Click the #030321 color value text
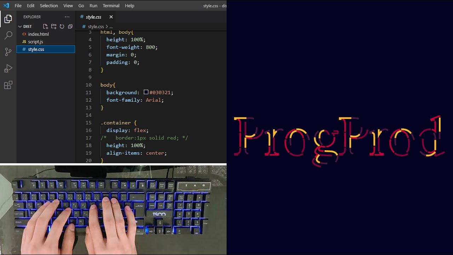The image size is (453, 255). pos(160,92)
